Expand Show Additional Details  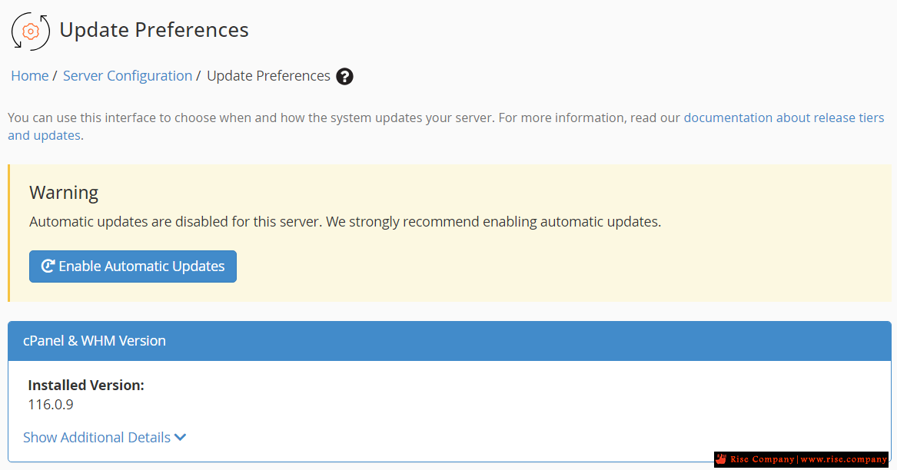click(x=105, y=438)
